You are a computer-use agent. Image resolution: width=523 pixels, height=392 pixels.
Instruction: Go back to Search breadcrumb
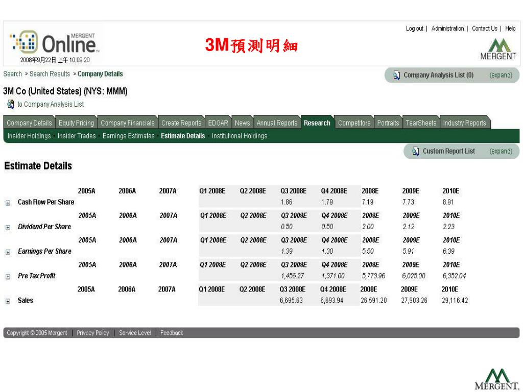tap(13, 74)
